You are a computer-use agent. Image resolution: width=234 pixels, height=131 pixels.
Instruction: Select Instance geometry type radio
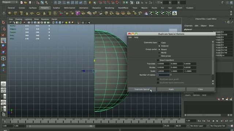coord(159,46)
